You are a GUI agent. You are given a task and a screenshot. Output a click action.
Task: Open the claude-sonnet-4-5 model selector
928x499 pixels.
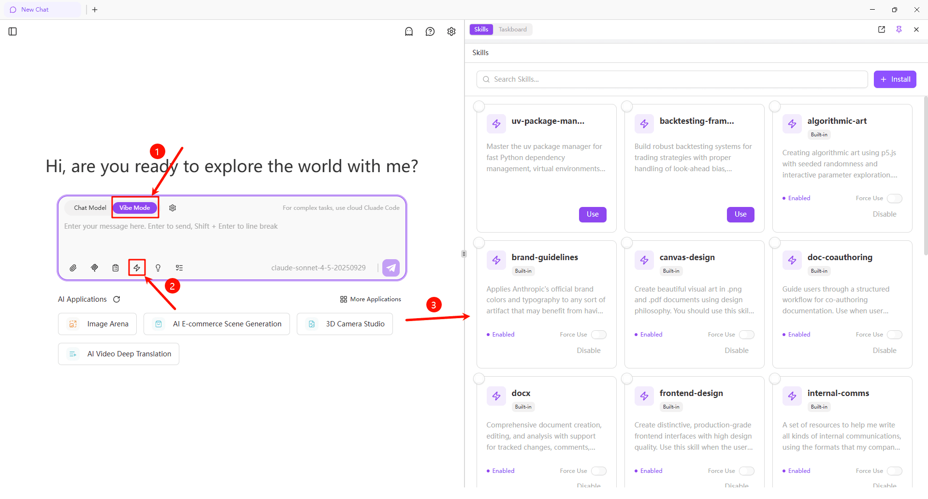pos(318,268)
